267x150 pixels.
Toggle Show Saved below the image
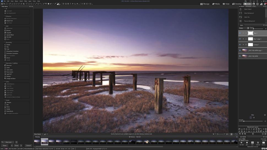37,134
